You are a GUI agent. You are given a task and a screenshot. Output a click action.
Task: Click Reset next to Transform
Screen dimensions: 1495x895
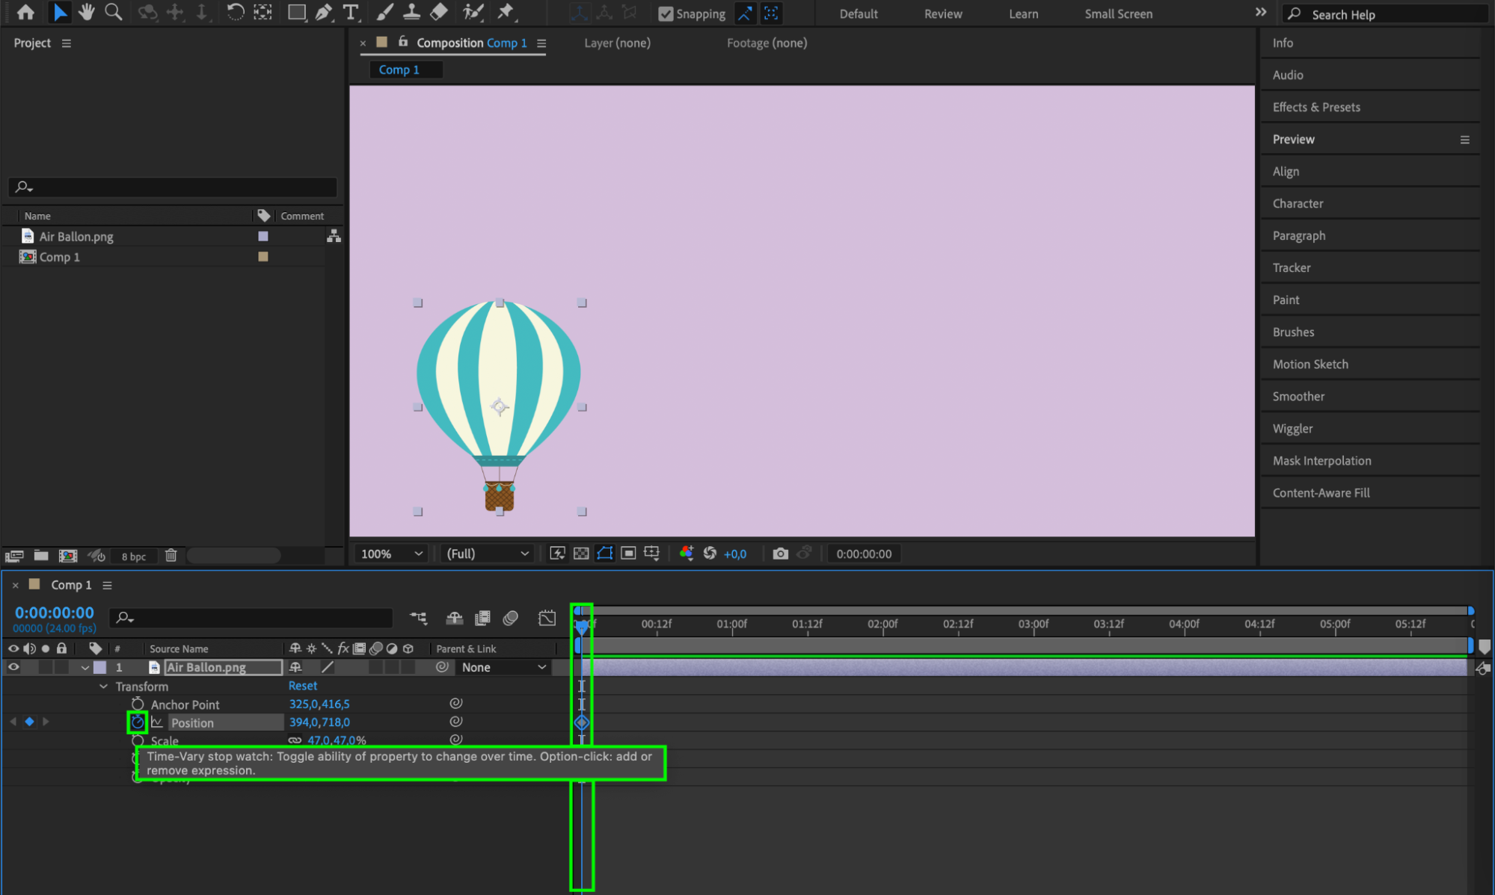303,686
